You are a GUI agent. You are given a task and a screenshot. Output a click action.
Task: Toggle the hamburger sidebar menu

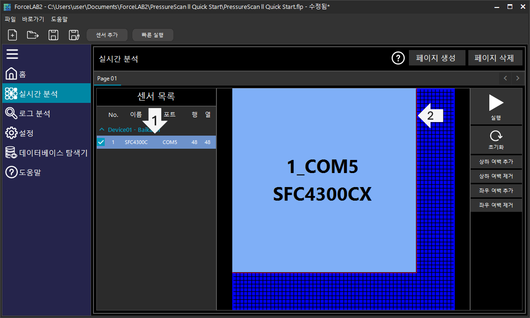click(12, 54)
